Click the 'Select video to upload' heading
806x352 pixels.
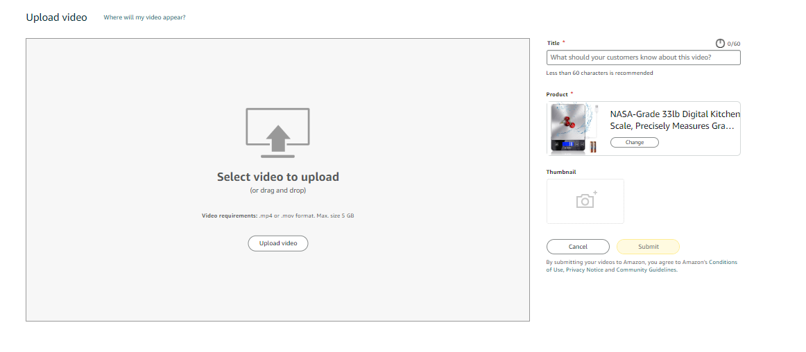278,177
